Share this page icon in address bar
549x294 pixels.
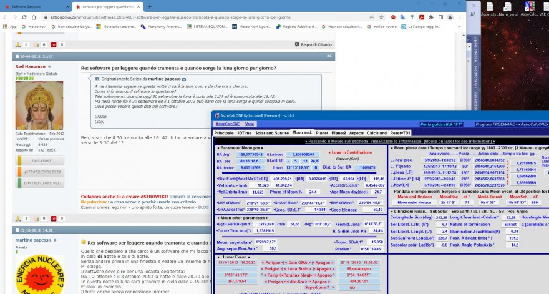click(372, 17)
